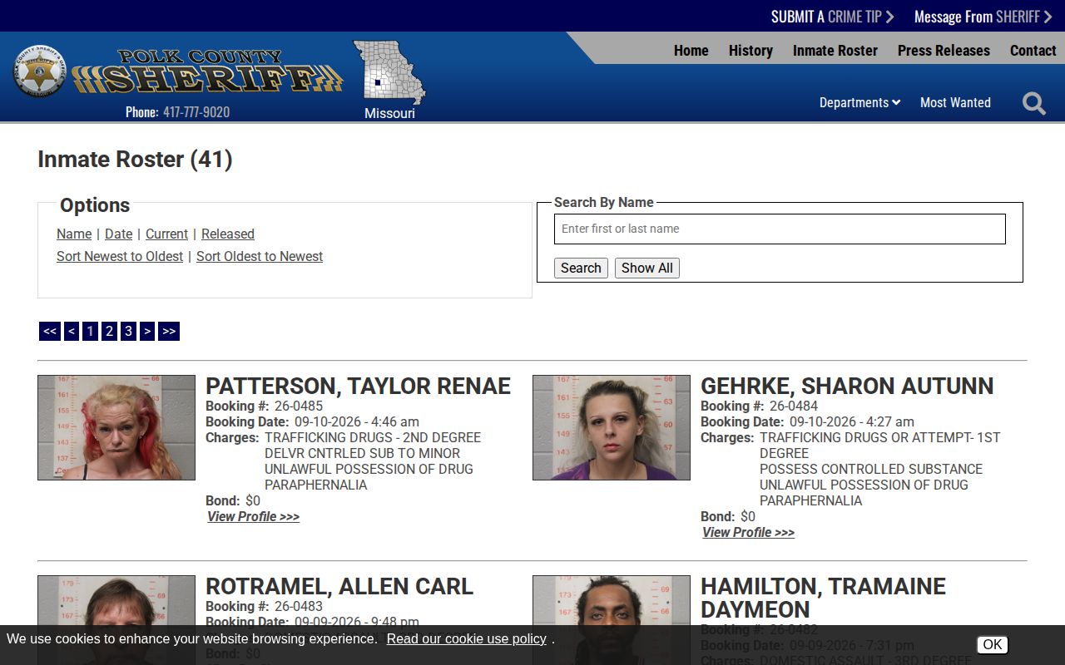This screenshot has width=1065, height=665.
Task: Open Message From Sheriff link
Action: [x=983, y=17]
